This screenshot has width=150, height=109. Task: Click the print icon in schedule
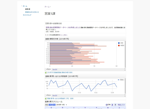[106, 105]
